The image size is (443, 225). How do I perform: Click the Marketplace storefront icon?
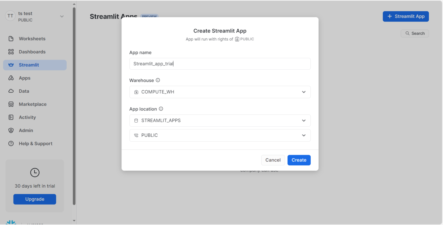(11, 104)
